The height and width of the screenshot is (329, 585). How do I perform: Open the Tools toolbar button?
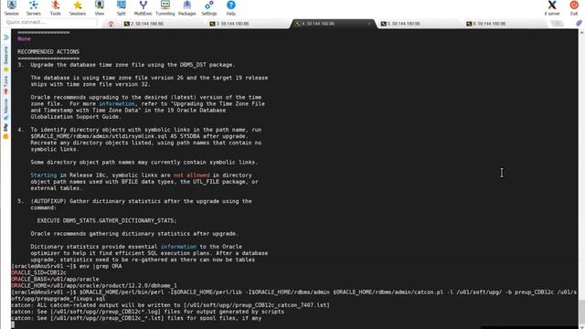click(x=56, y=8)
